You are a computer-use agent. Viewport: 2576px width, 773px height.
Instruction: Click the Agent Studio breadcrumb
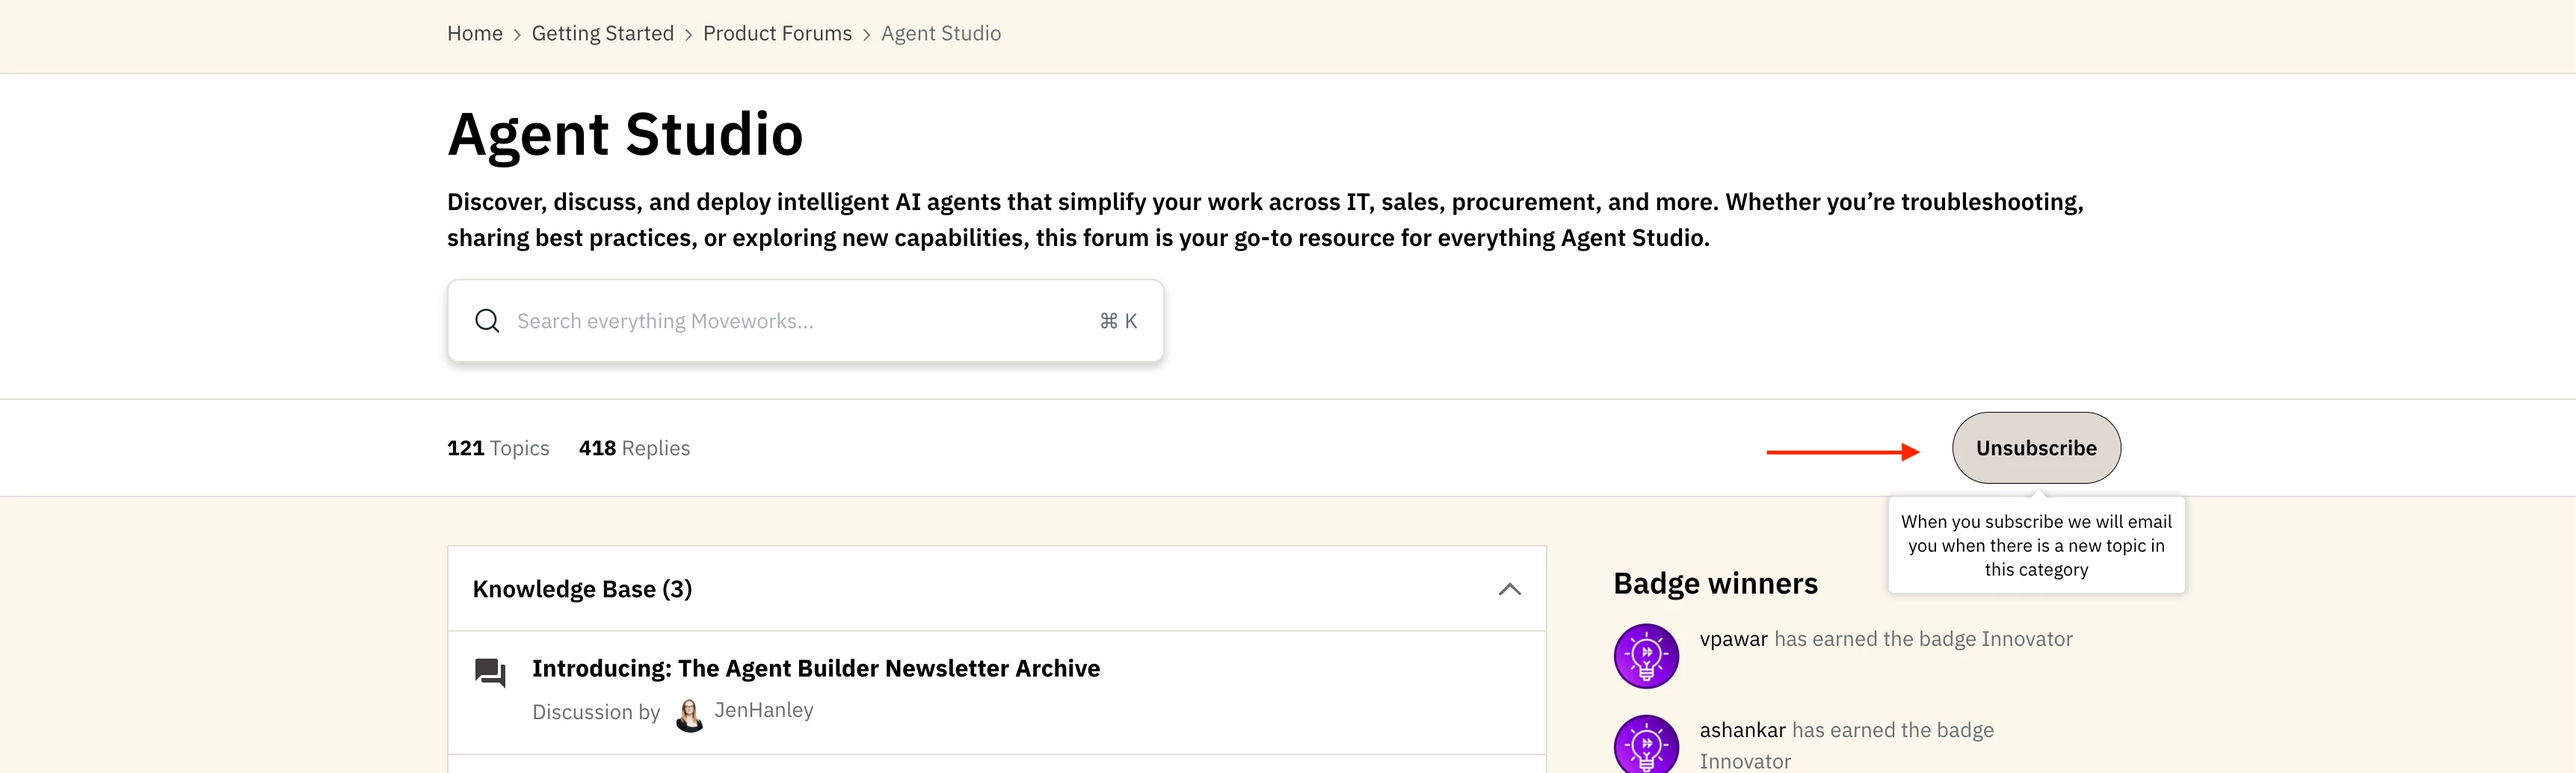pyautogui.click(x=940, y=33)
